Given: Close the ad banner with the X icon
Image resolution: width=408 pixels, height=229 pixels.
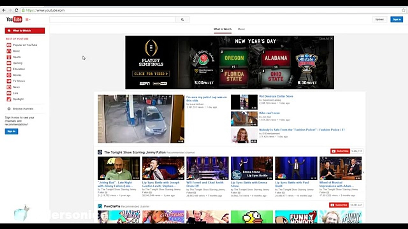Looking at the screenshot, I should click(x=331, y=38).
